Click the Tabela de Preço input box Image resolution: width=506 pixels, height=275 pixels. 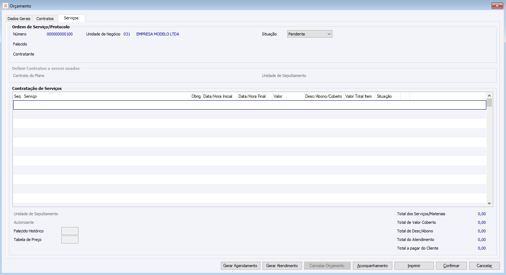point(70,240)
